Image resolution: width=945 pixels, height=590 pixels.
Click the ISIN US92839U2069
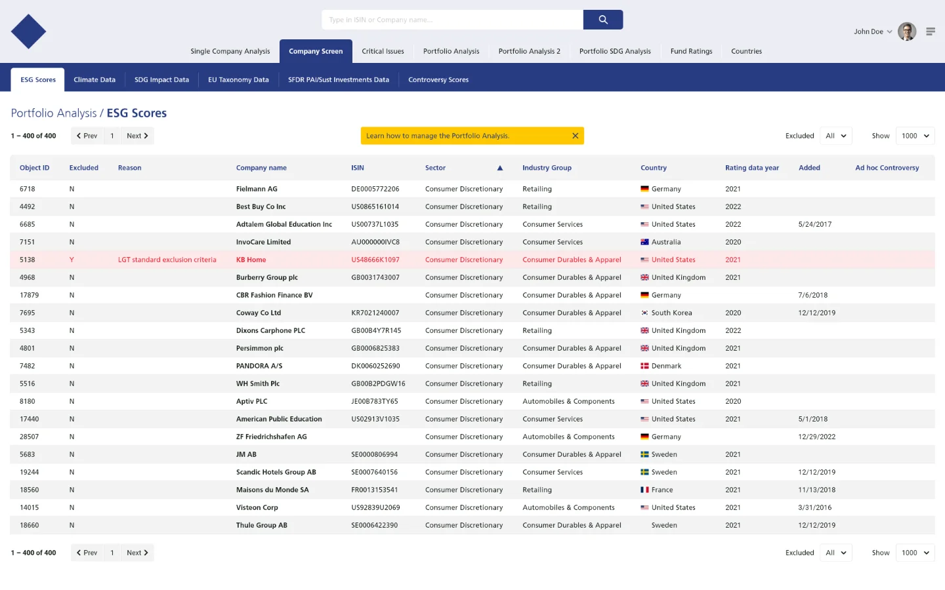375,507
